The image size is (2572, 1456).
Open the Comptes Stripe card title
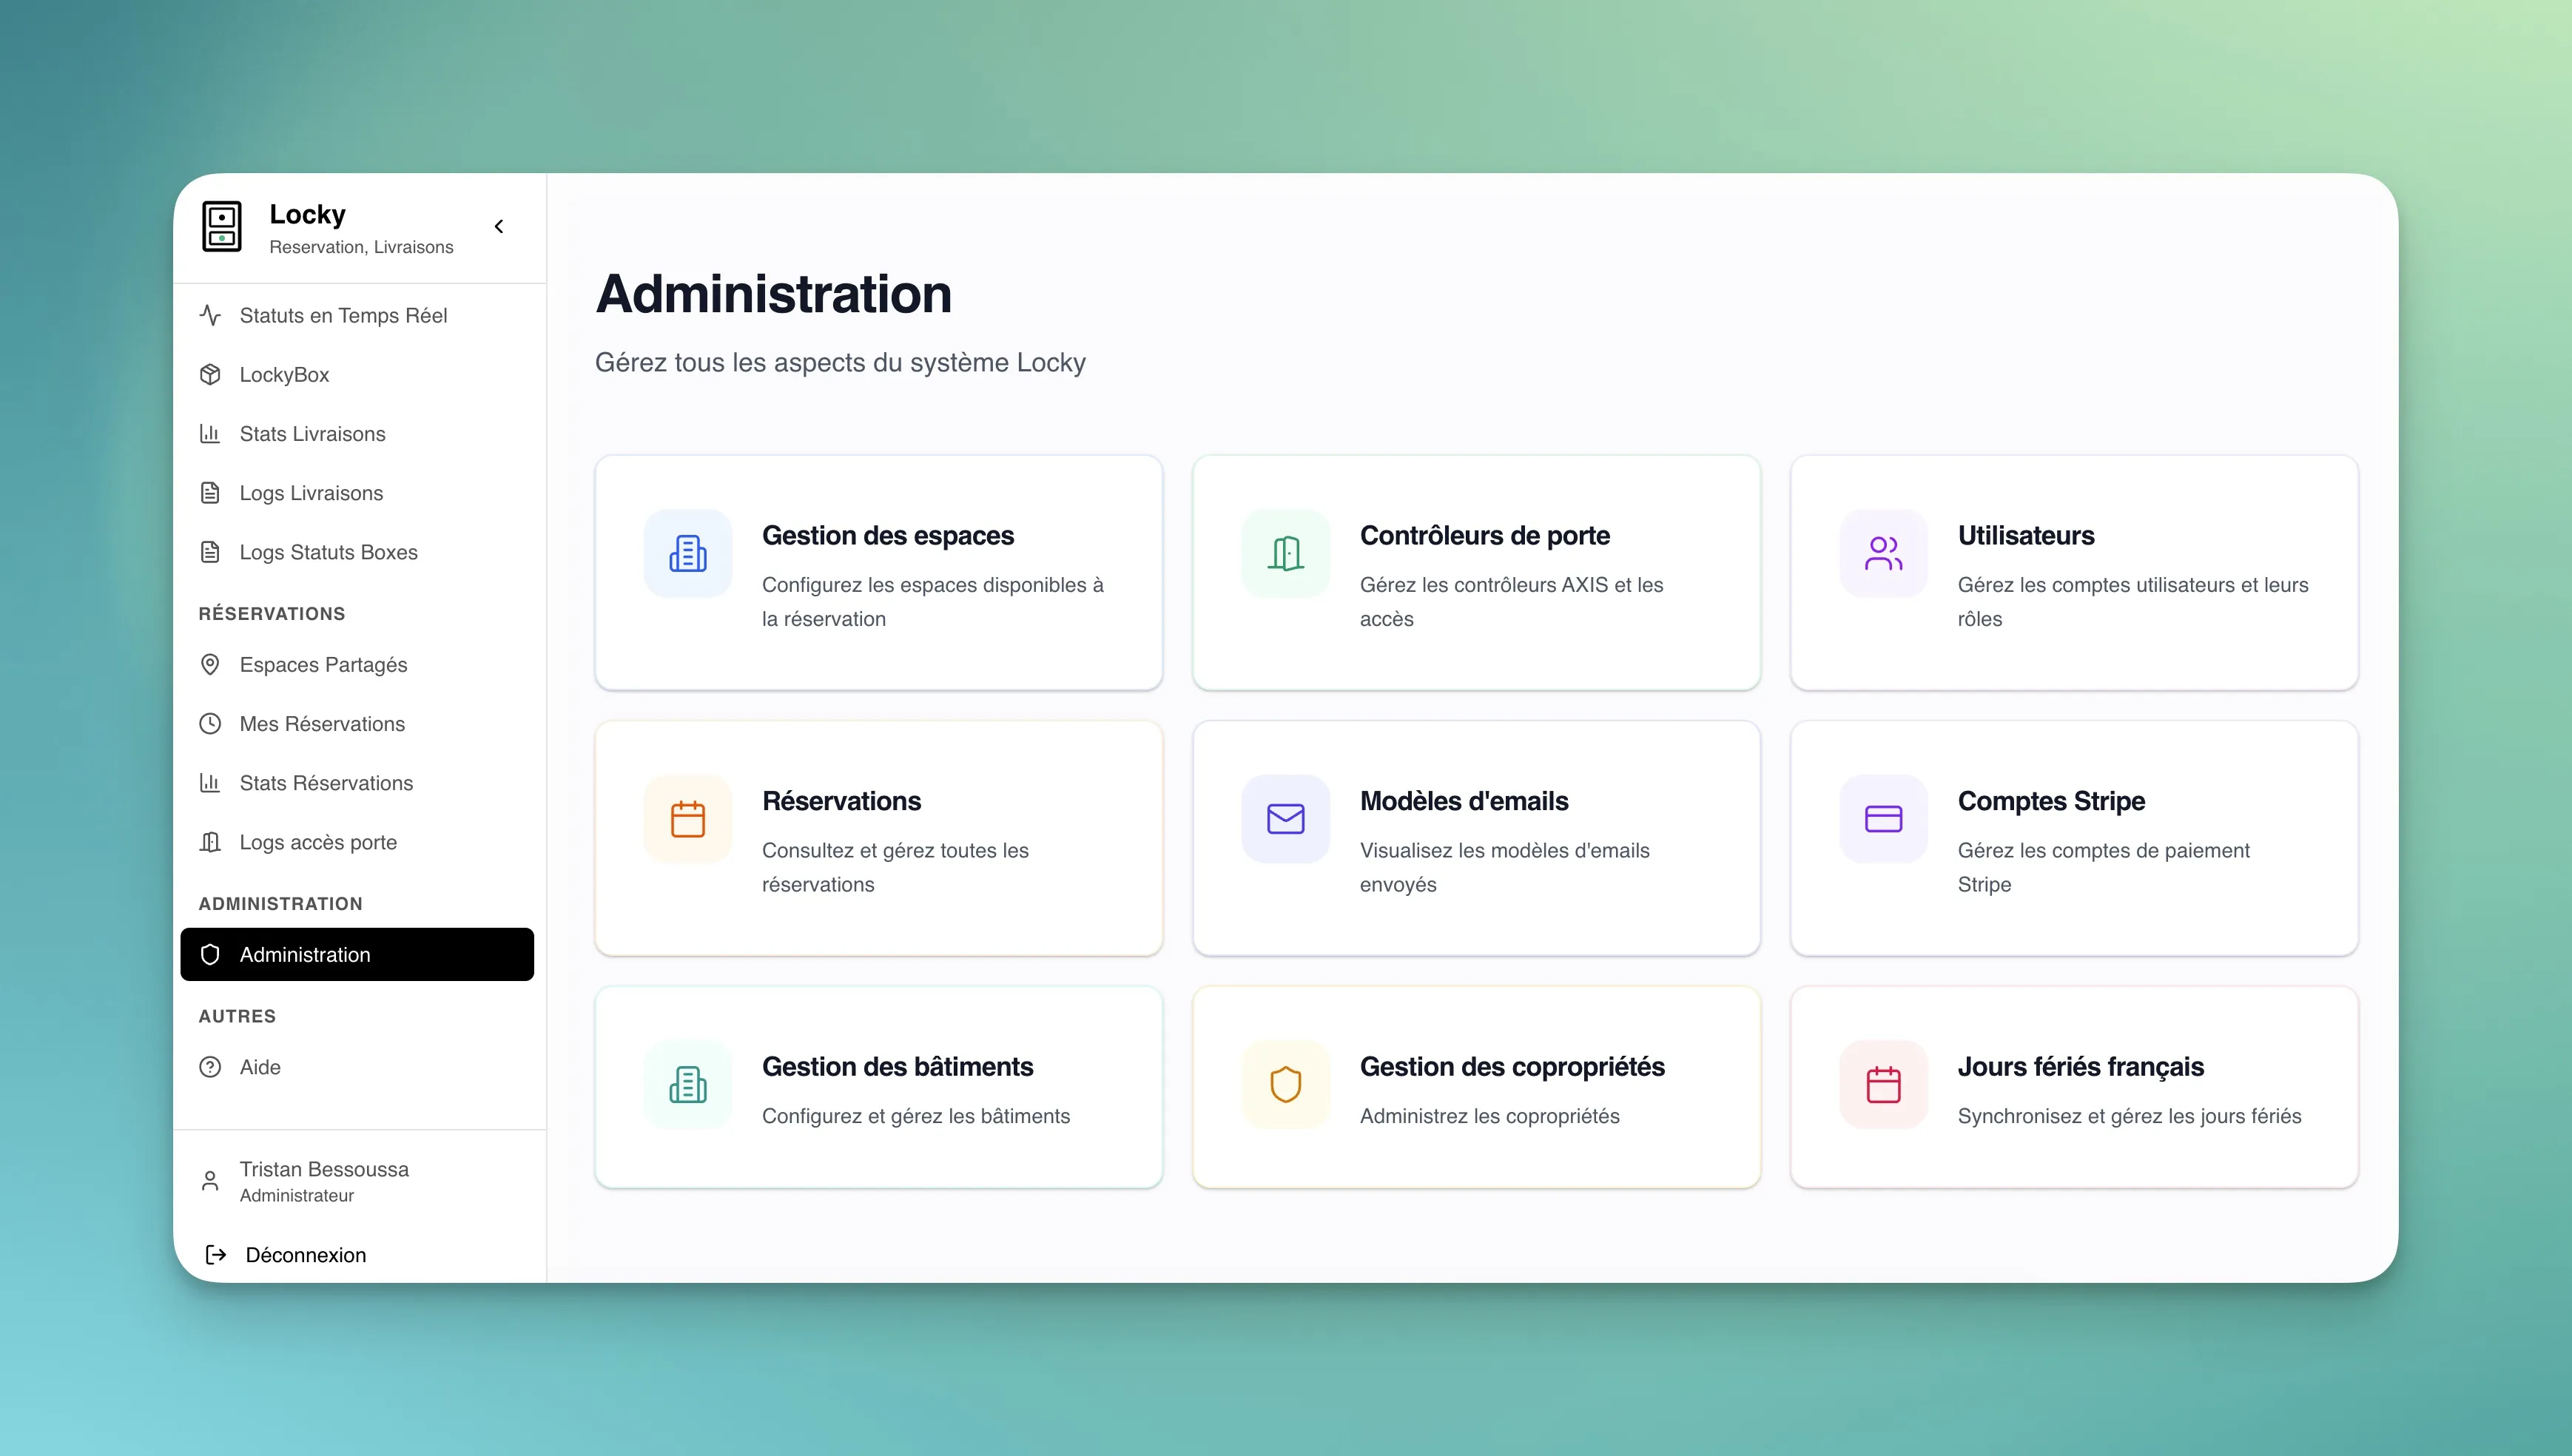pyautogui.click(x=2051, y=801)
